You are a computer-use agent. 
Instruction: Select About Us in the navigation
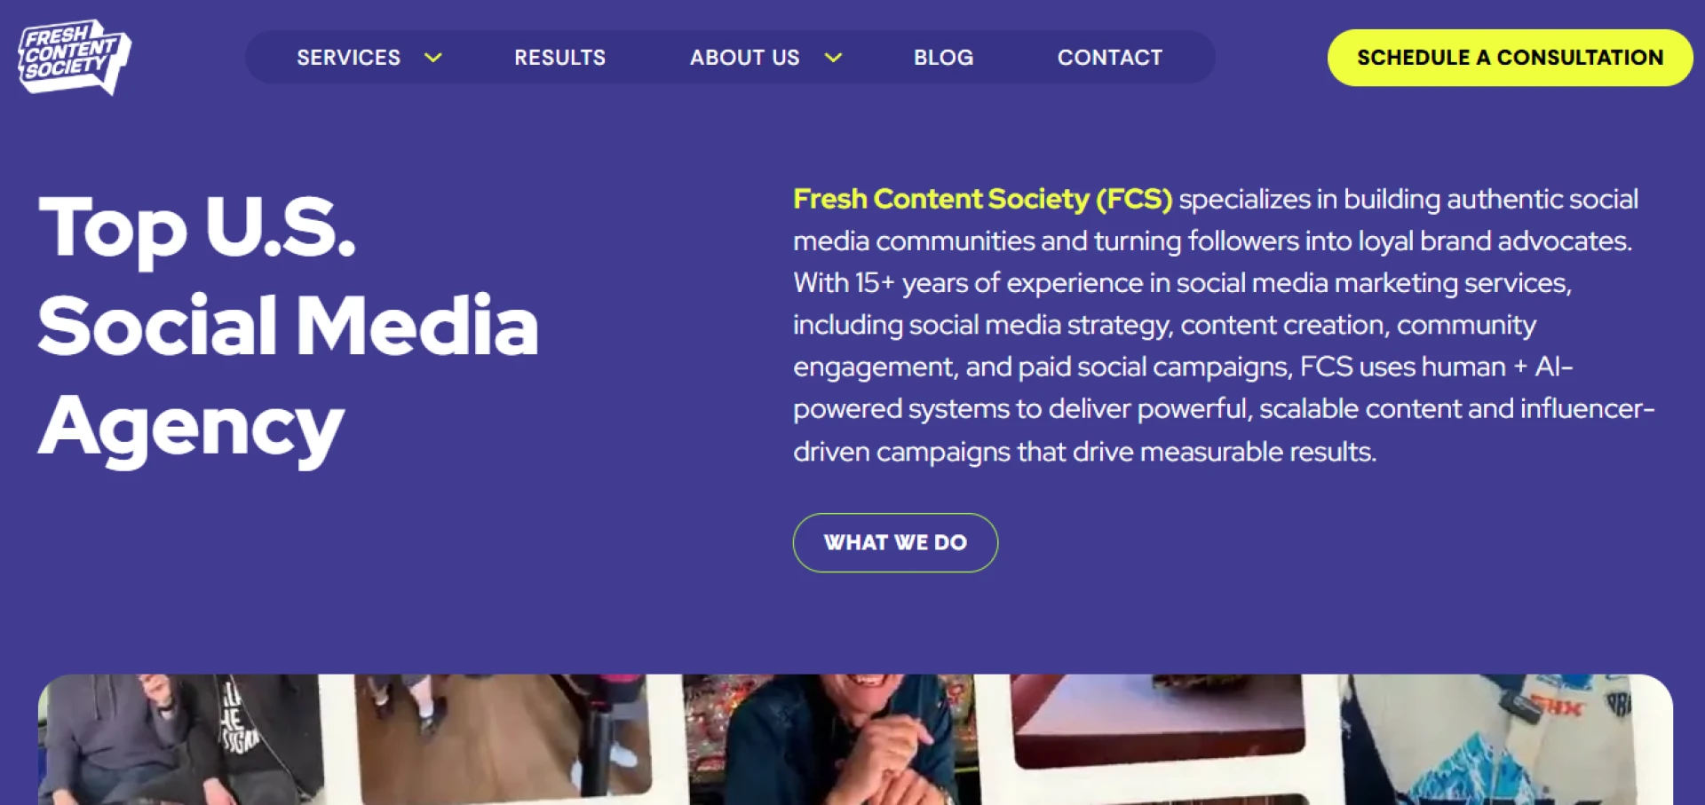coord(744,58)
